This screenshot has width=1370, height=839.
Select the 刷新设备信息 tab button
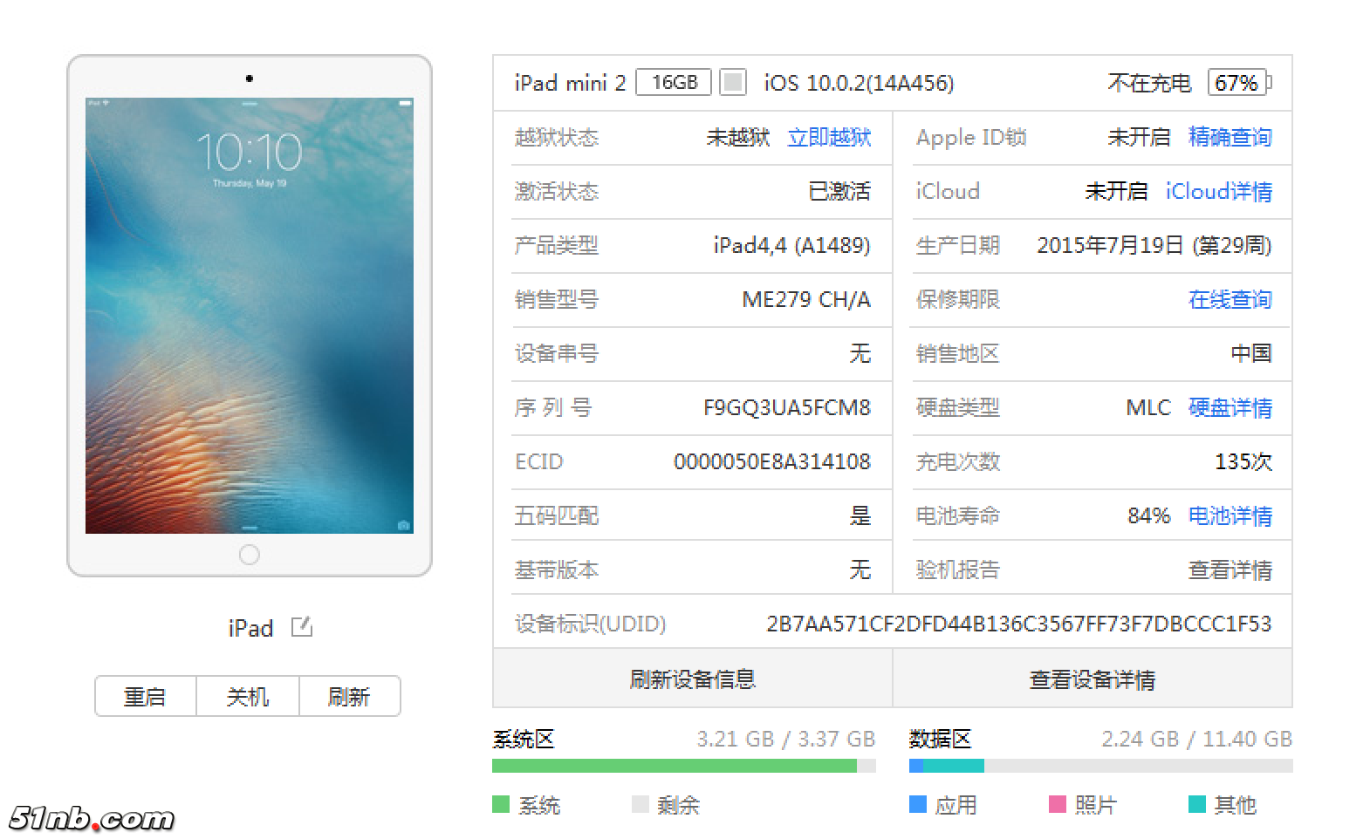693,679
